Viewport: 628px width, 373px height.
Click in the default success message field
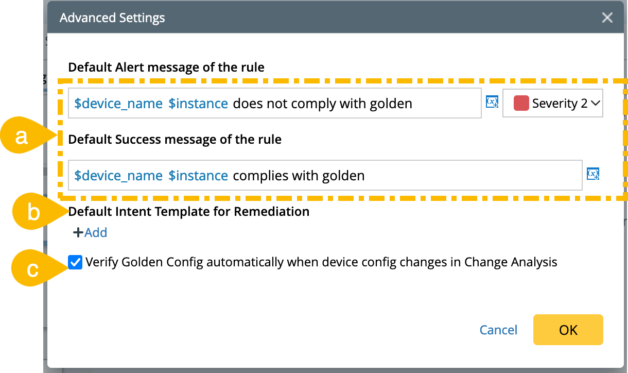438,176
